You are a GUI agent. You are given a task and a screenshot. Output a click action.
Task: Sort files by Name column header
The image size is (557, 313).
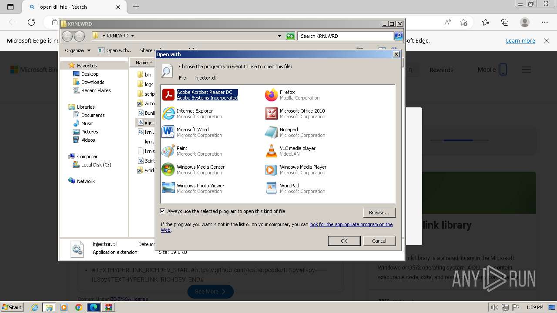point(142,63)
